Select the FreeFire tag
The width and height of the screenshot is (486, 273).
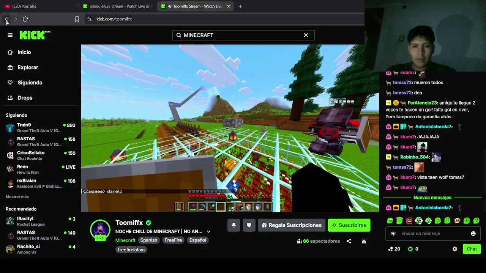(x=173, y=240)
